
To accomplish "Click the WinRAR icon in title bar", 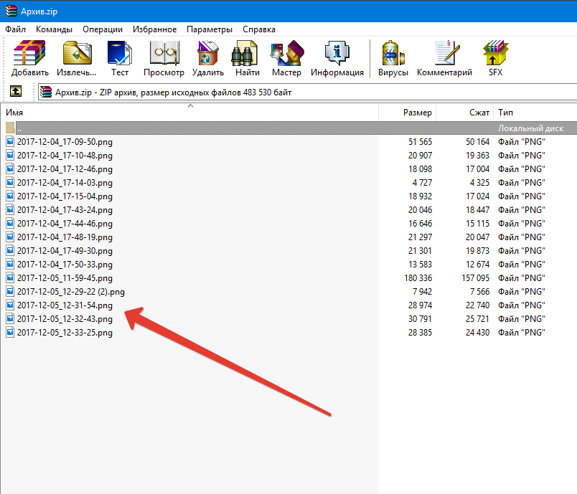I will (11, 11).
